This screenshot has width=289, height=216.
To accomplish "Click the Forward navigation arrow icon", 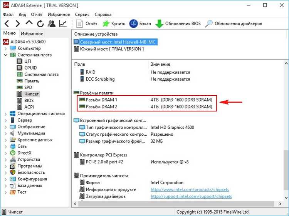I will pyautogui.click(x=18, y=24).
